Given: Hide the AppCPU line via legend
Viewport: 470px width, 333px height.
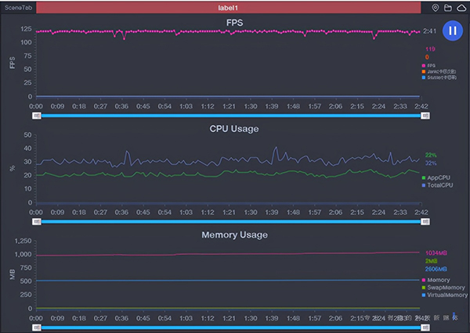Looking at the screenshot, I should [x=439, y=177].
